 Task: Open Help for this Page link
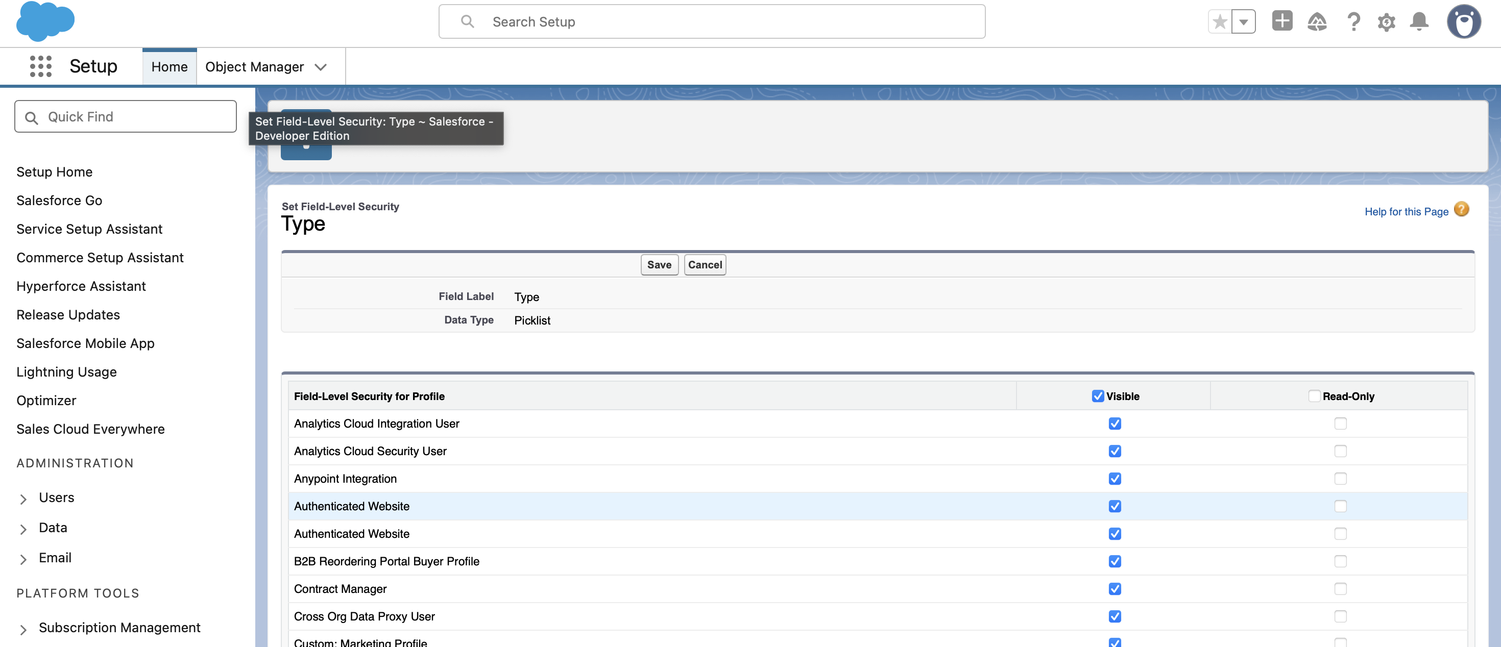(1406, 211)
